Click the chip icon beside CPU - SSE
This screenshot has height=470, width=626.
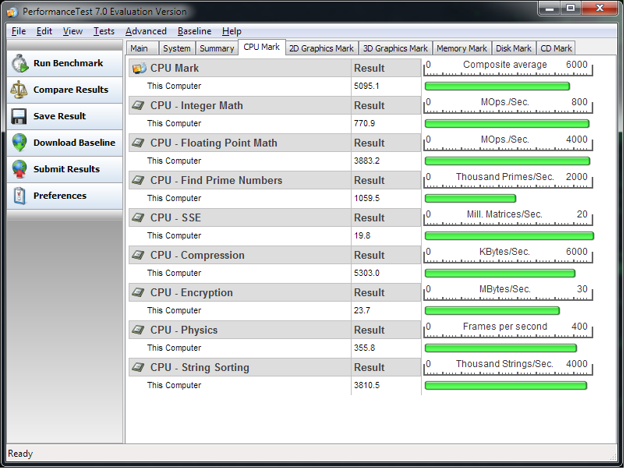138,217
